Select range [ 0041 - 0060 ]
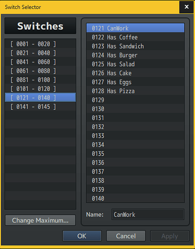The image size is (195, 249). tap(40, 62)
